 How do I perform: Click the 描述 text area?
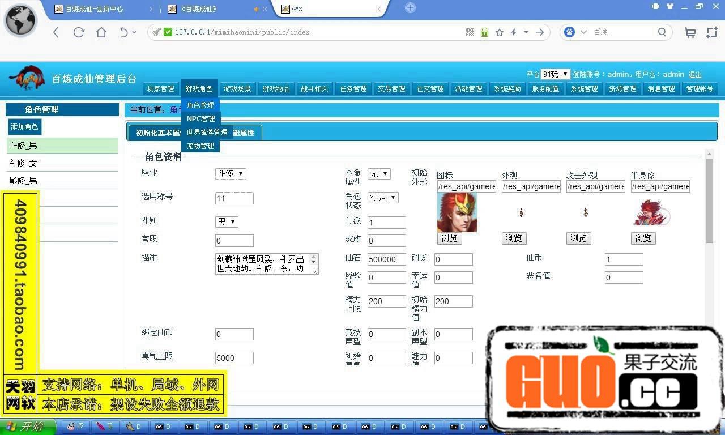tap(267, 264)
